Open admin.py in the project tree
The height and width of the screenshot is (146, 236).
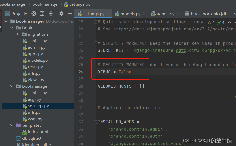point(34,47)
